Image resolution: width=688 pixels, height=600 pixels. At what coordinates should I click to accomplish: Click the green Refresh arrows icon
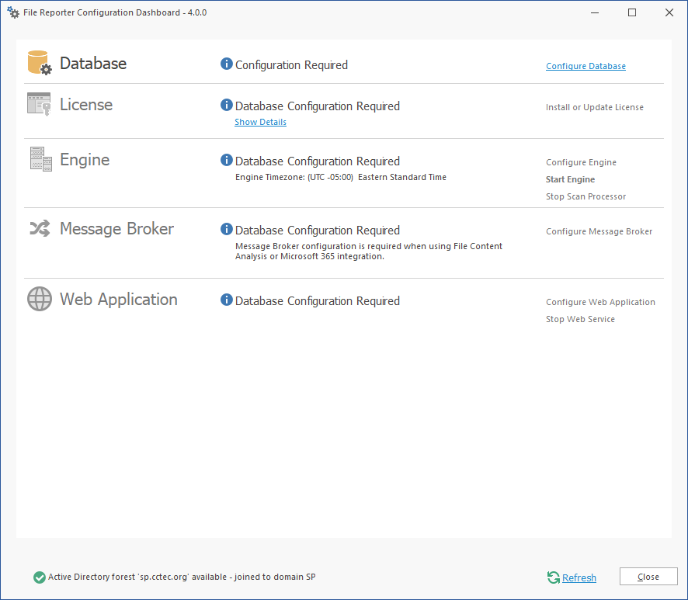pyautogui.click(x=554, y=577)
